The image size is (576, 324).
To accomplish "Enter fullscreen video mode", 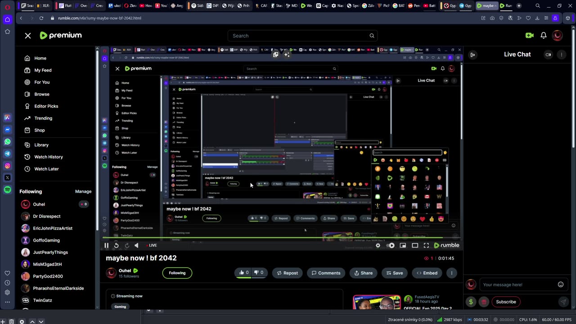I will (426, 245).
